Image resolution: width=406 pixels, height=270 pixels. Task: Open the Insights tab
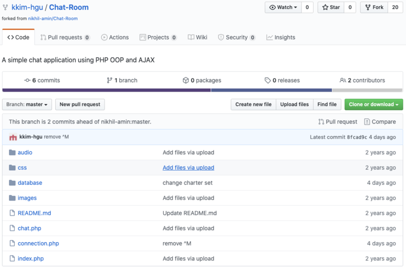(280, 37)
